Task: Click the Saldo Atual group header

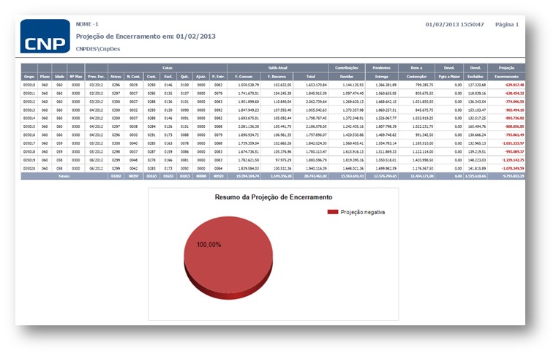Action: click(278, 68)
